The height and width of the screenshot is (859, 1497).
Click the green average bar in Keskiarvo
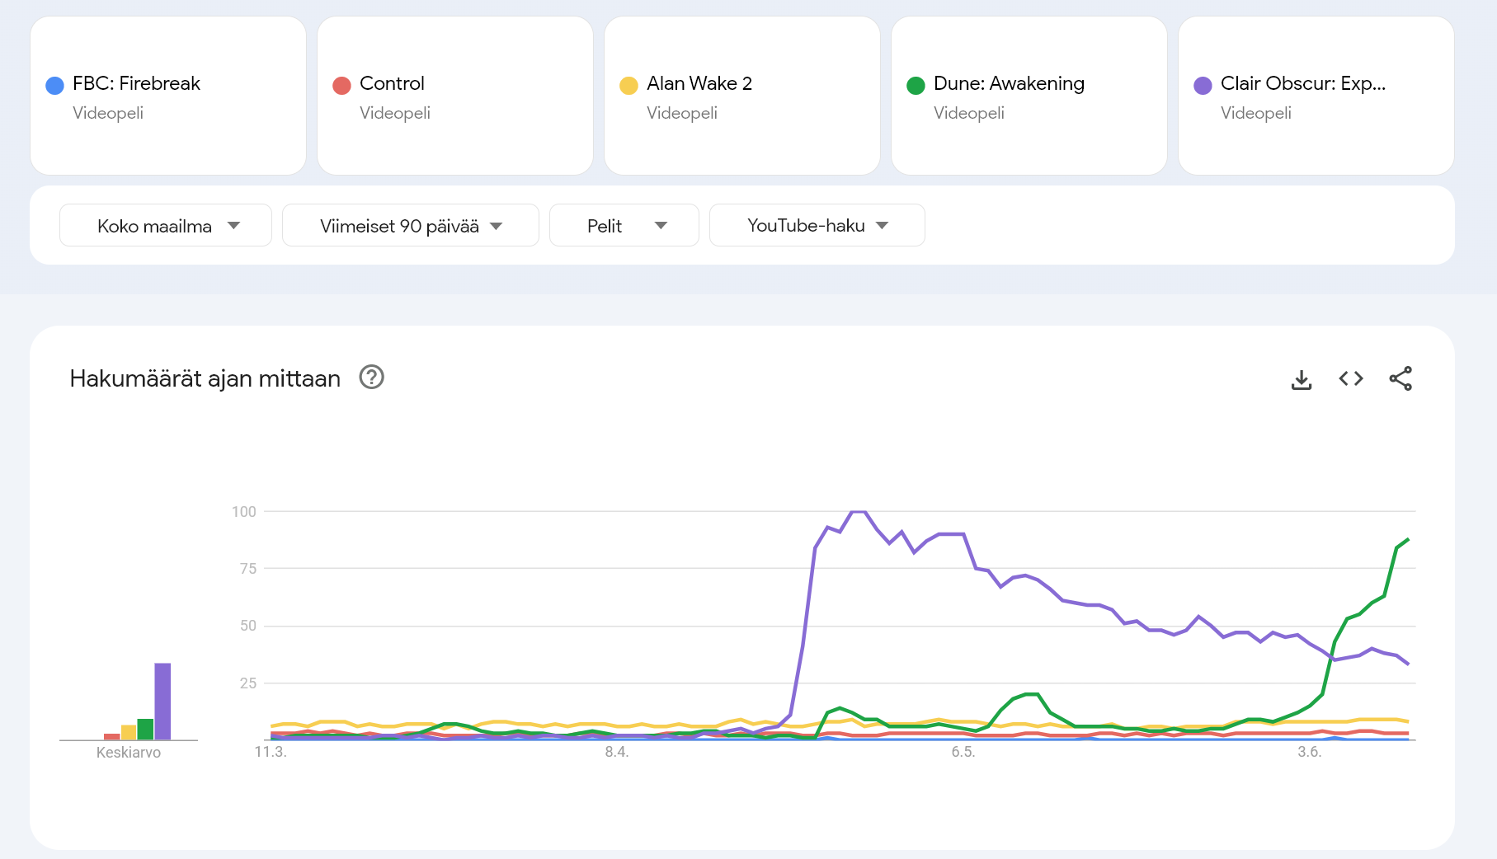145,730
